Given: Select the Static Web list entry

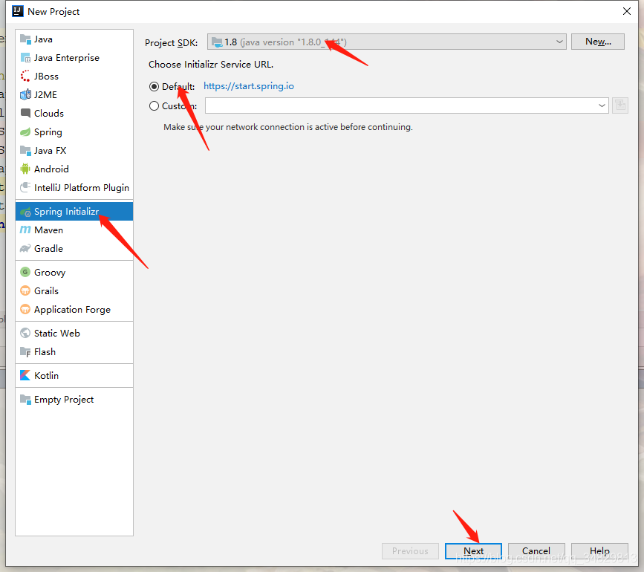Looking at the screenshot, I should click(x=74, y=333).
